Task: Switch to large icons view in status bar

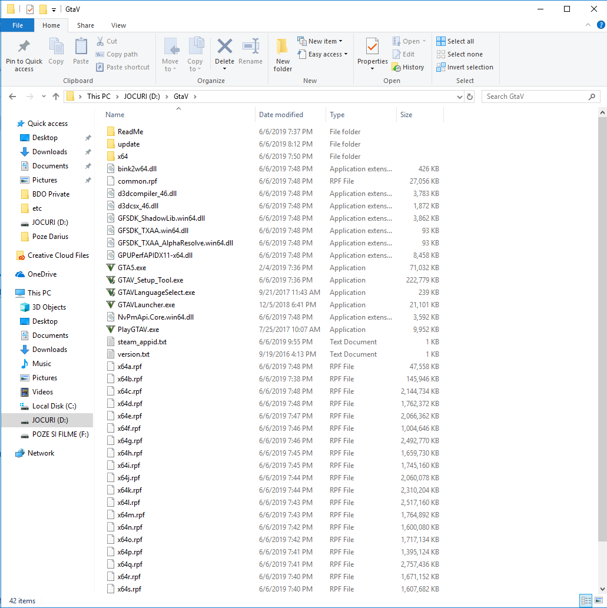Action: coord(599,600)
